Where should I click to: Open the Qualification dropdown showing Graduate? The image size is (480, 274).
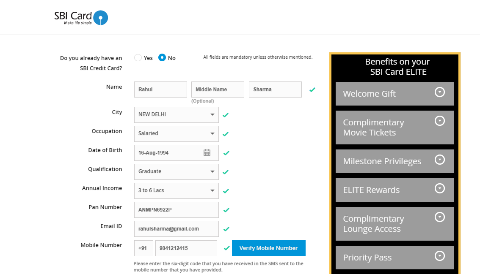click(177, 172)
